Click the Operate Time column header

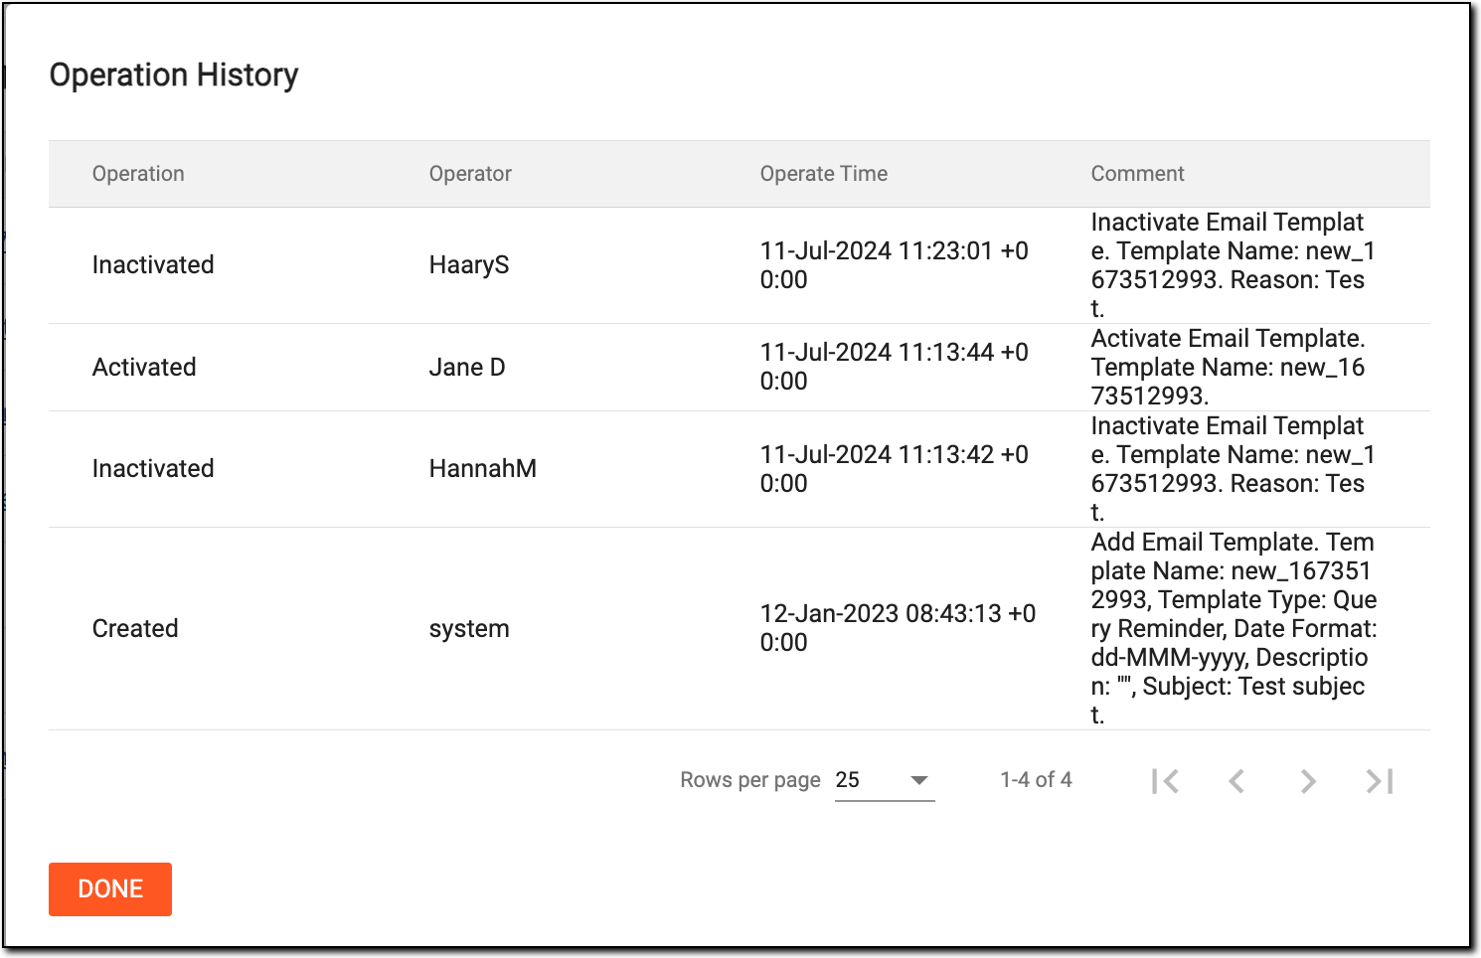coord(824,174)
